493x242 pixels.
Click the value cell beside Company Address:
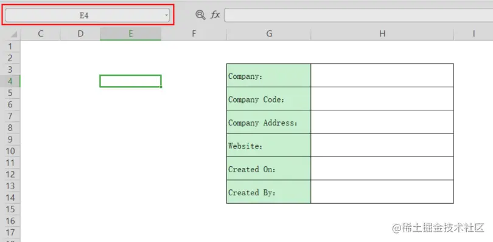pos(382,122)
